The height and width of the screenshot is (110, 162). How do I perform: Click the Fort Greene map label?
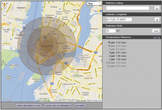[x=78, y=76]
